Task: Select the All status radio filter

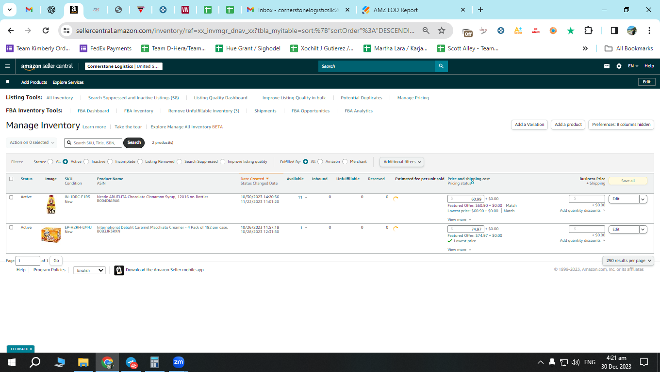Action: (50, 162)
